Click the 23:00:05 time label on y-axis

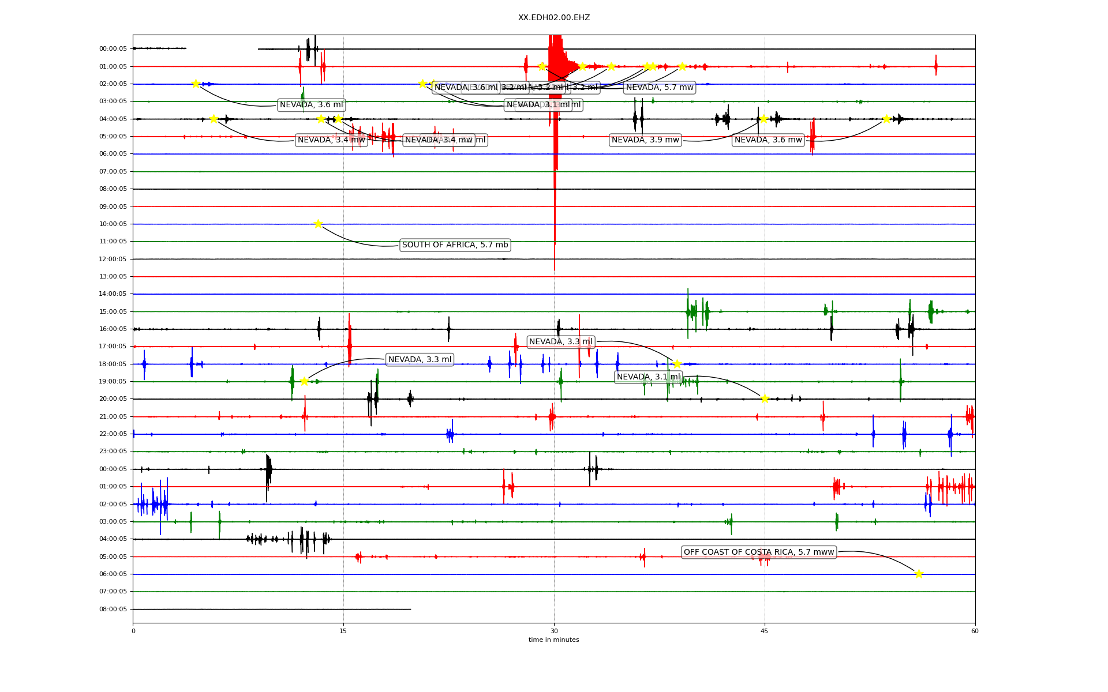(x=113, y=452)
